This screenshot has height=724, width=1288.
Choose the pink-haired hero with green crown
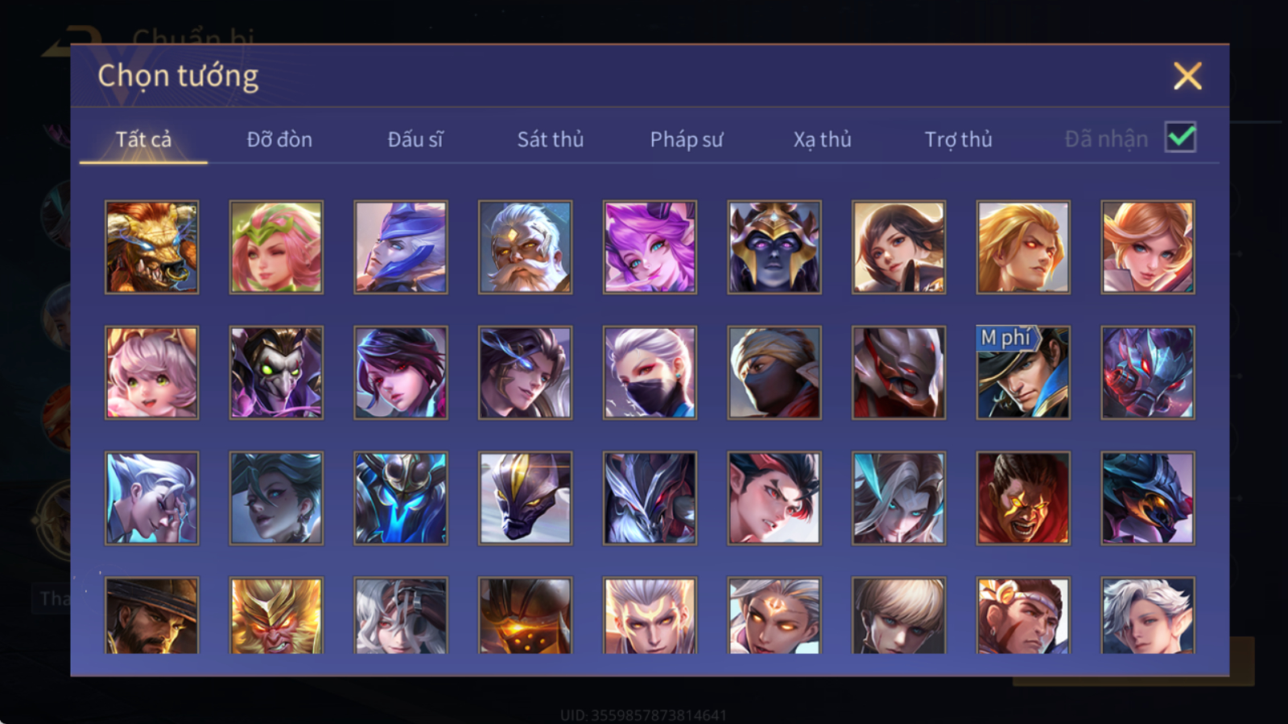point(276,247)
